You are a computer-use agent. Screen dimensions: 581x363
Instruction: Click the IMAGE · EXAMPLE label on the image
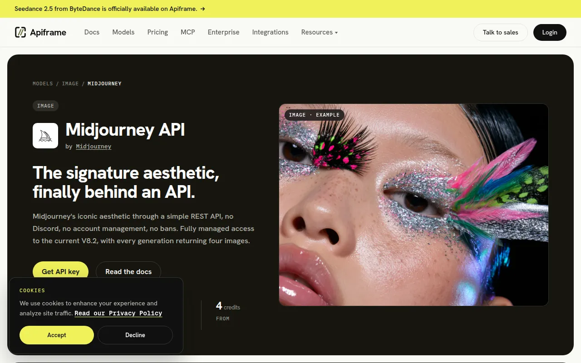pyautogui.click(x=314, y=115)
